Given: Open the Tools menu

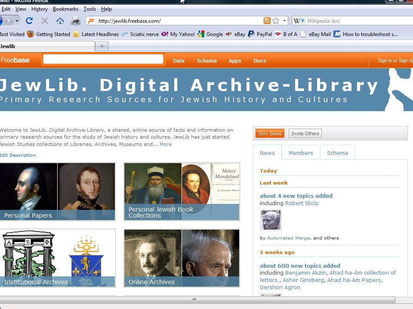Looking at the screenshot, I should [89, 9].
